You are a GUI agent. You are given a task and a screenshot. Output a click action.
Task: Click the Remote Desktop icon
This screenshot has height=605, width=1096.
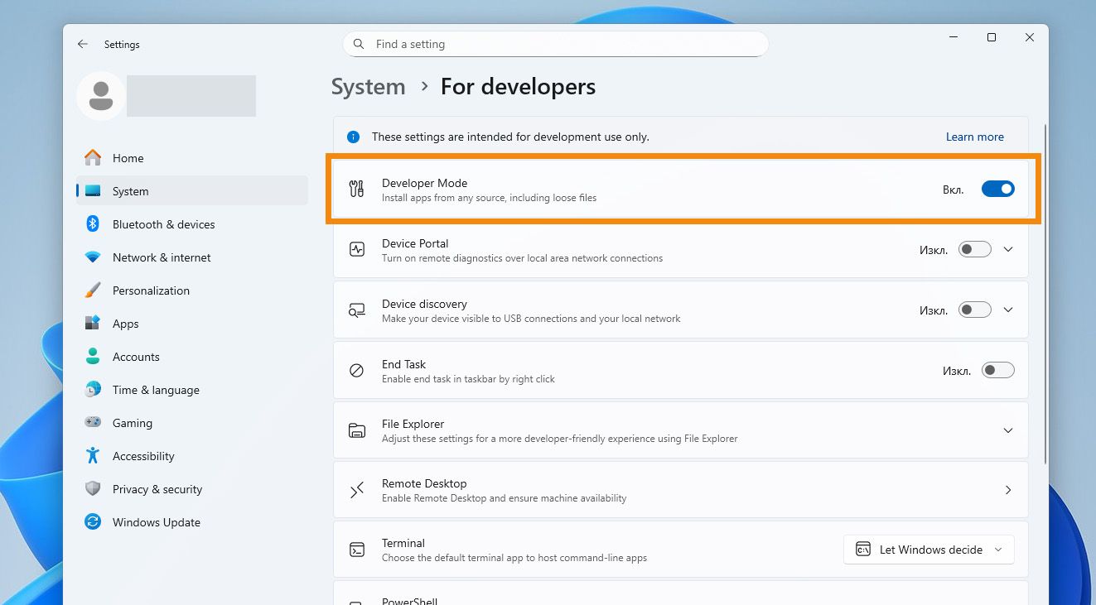(357, 490)
